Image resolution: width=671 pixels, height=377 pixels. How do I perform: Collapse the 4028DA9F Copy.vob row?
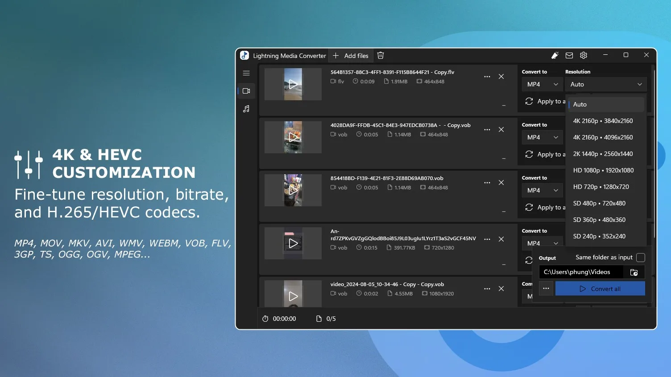[x=504, y=159]
